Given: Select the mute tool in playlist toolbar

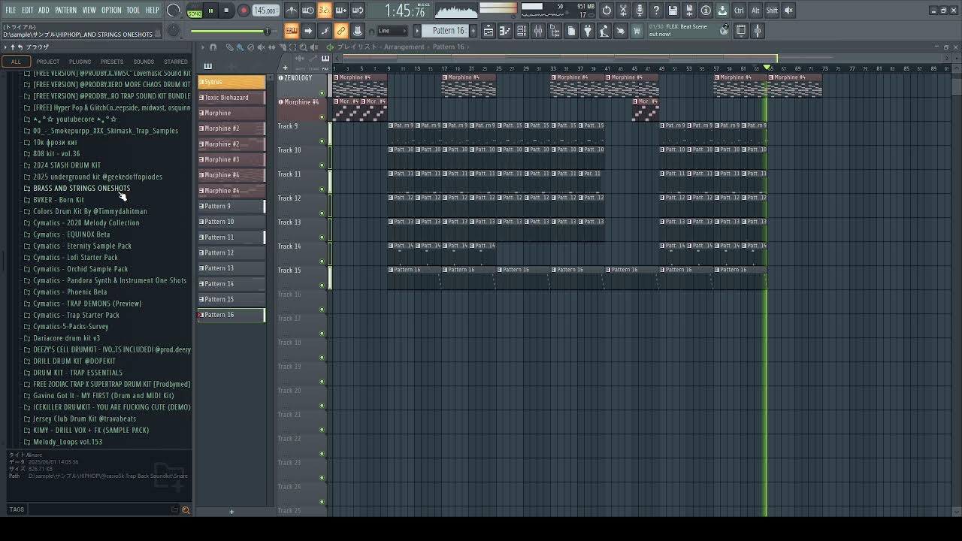Looking at the screenshot, I should pos(262,47).
